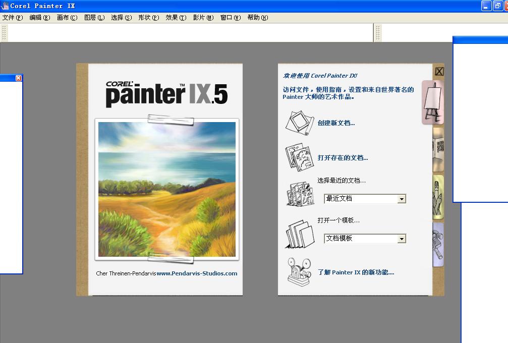Click the Corel Painter hand title icon
This screenshot has width=508, height=343.
(5, 6)
